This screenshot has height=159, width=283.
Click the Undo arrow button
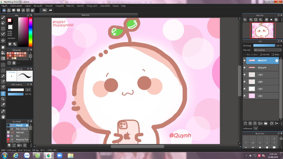pos(44,10)
